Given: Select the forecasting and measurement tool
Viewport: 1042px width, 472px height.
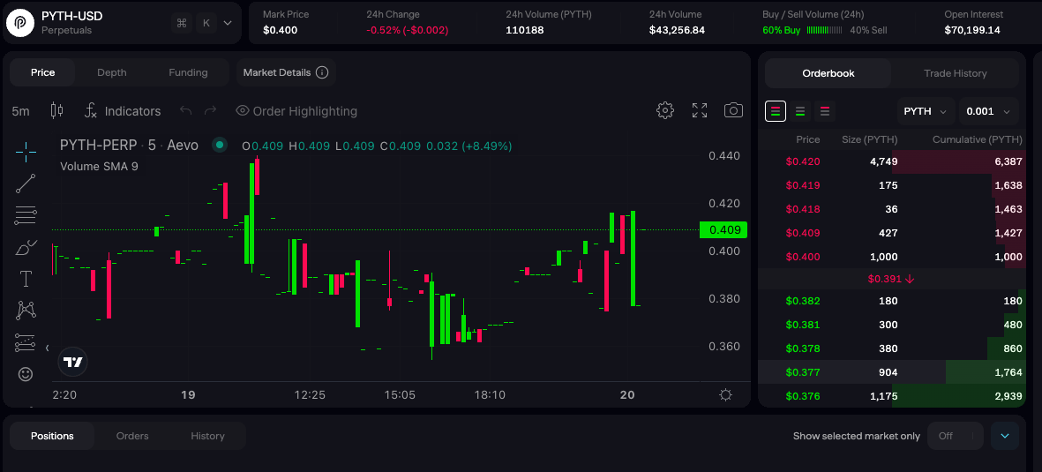Looking at the screenshot, I should click(26, 342).
